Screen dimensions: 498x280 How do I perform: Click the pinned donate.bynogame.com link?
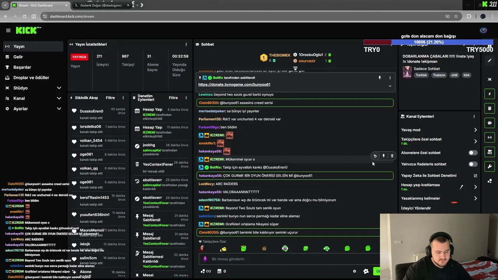pyautogui.click(x=234, y=84)
